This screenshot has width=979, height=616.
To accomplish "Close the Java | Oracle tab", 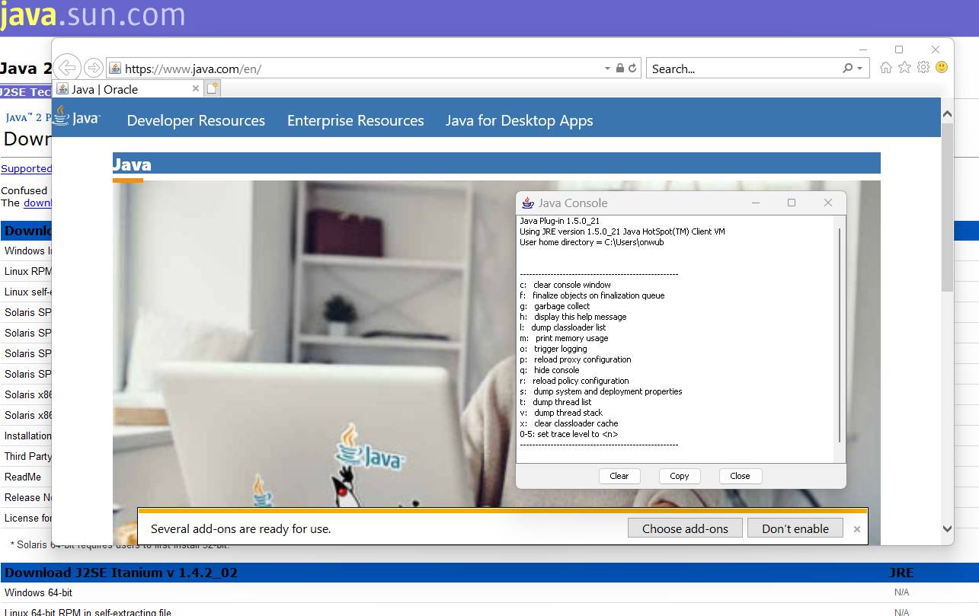I will tap(196, 88).
